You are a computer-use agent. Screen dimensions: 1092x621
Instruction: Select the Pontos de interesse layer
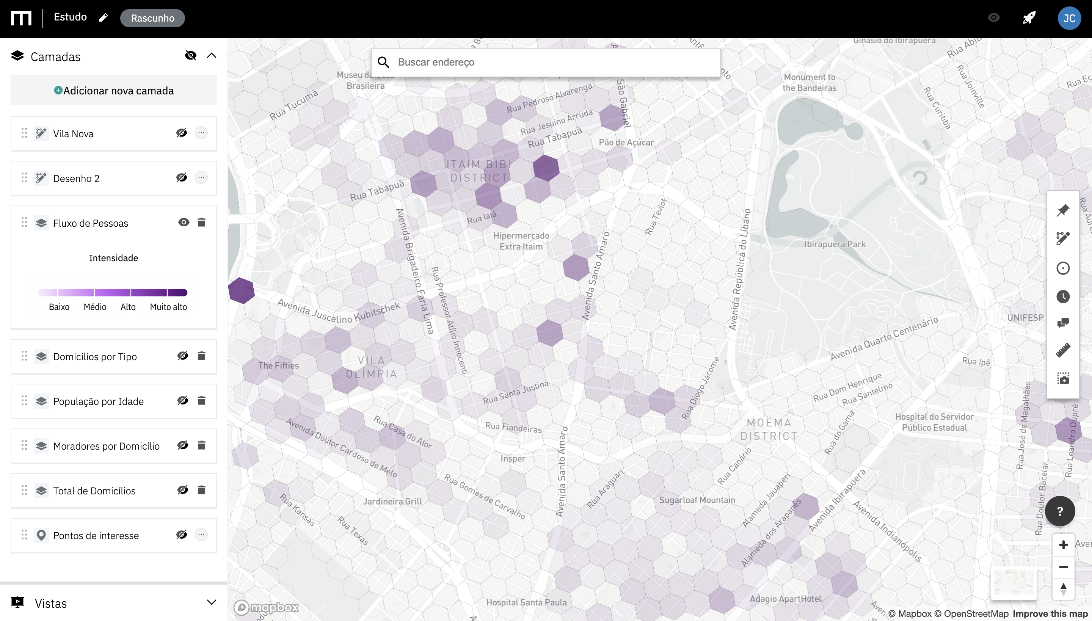(x=96, y=535)
